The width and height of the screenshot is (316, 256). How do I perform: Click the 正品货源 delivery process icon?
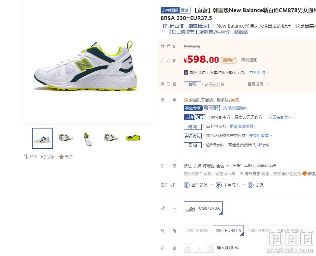click(x=187, y=185)
